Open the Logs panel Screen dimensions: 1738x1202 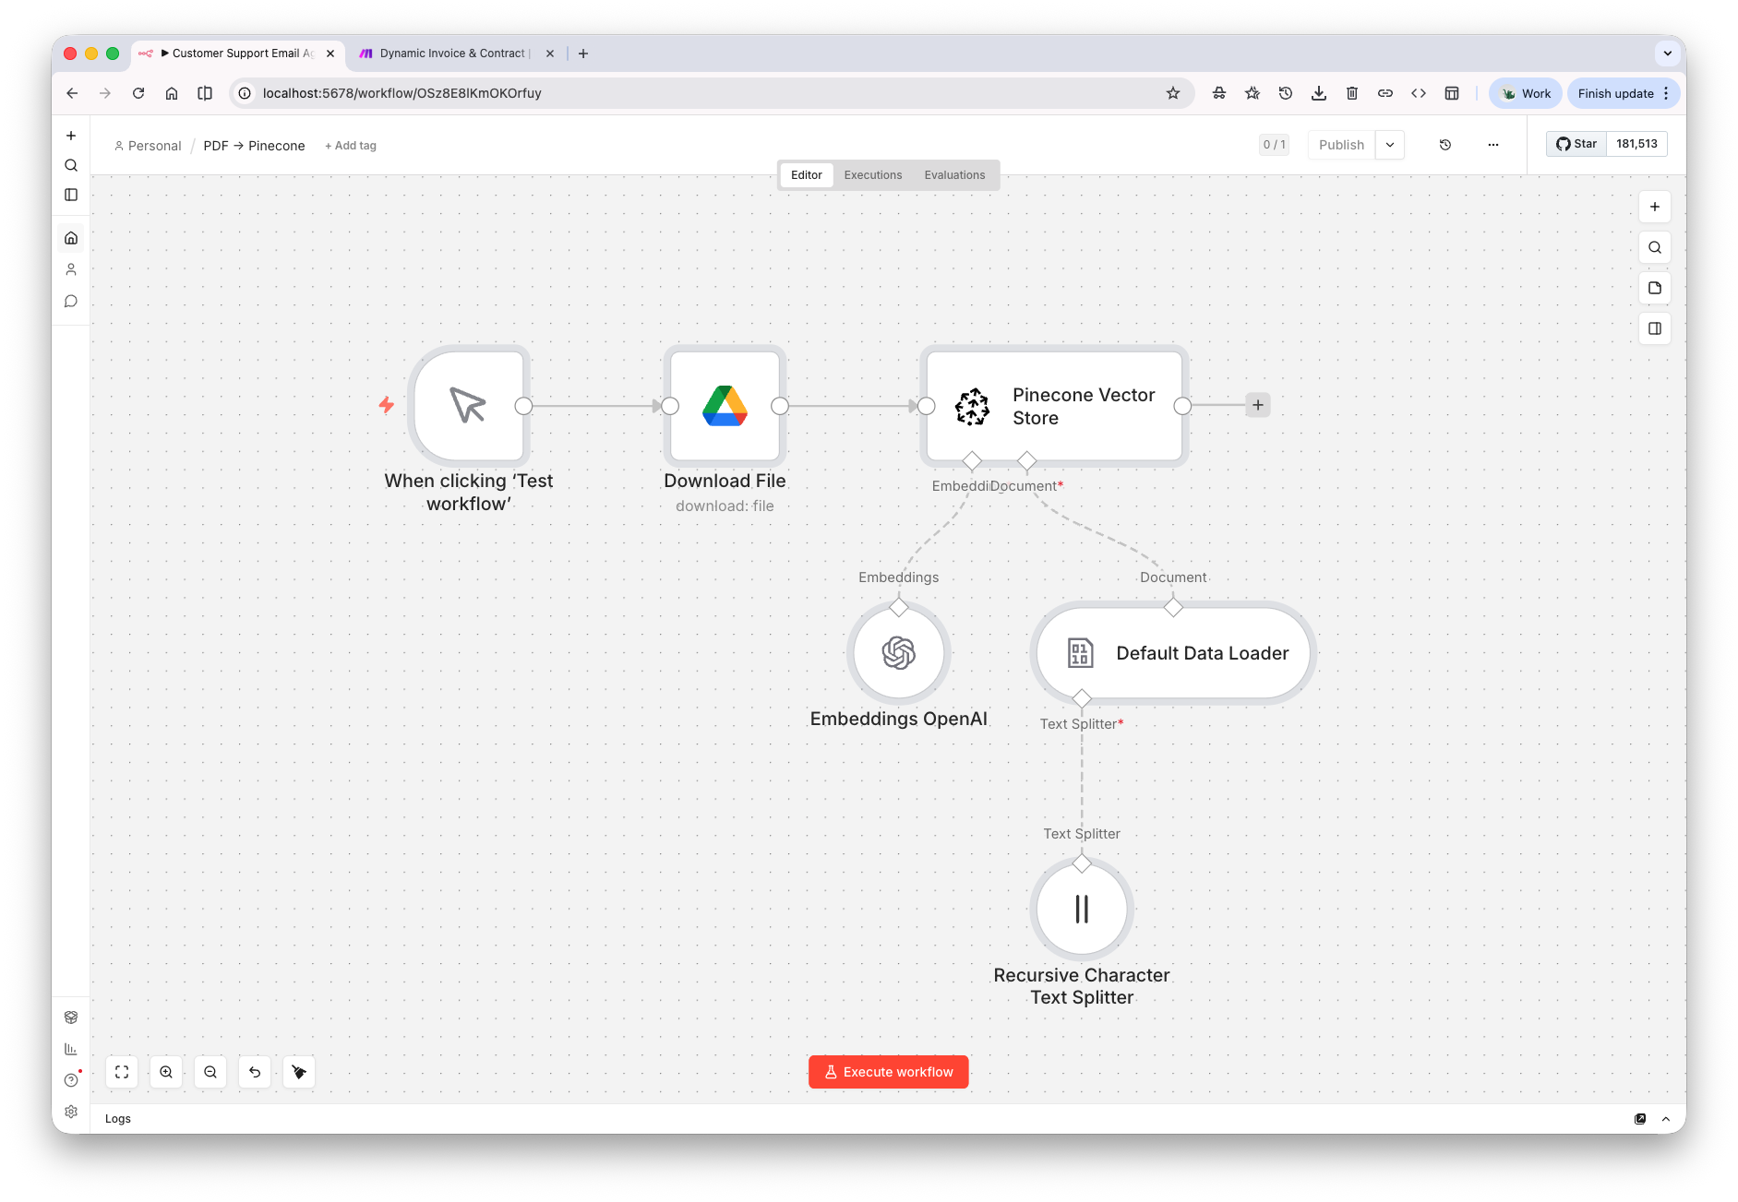[x=117, y=1118]
